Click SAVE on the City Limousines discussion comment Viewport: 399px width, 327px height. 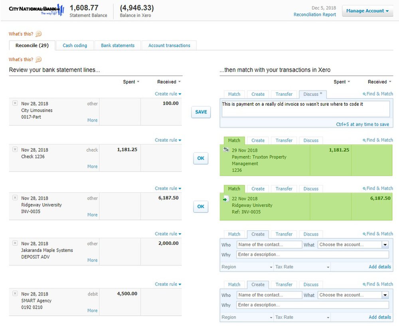pos(201,112)
